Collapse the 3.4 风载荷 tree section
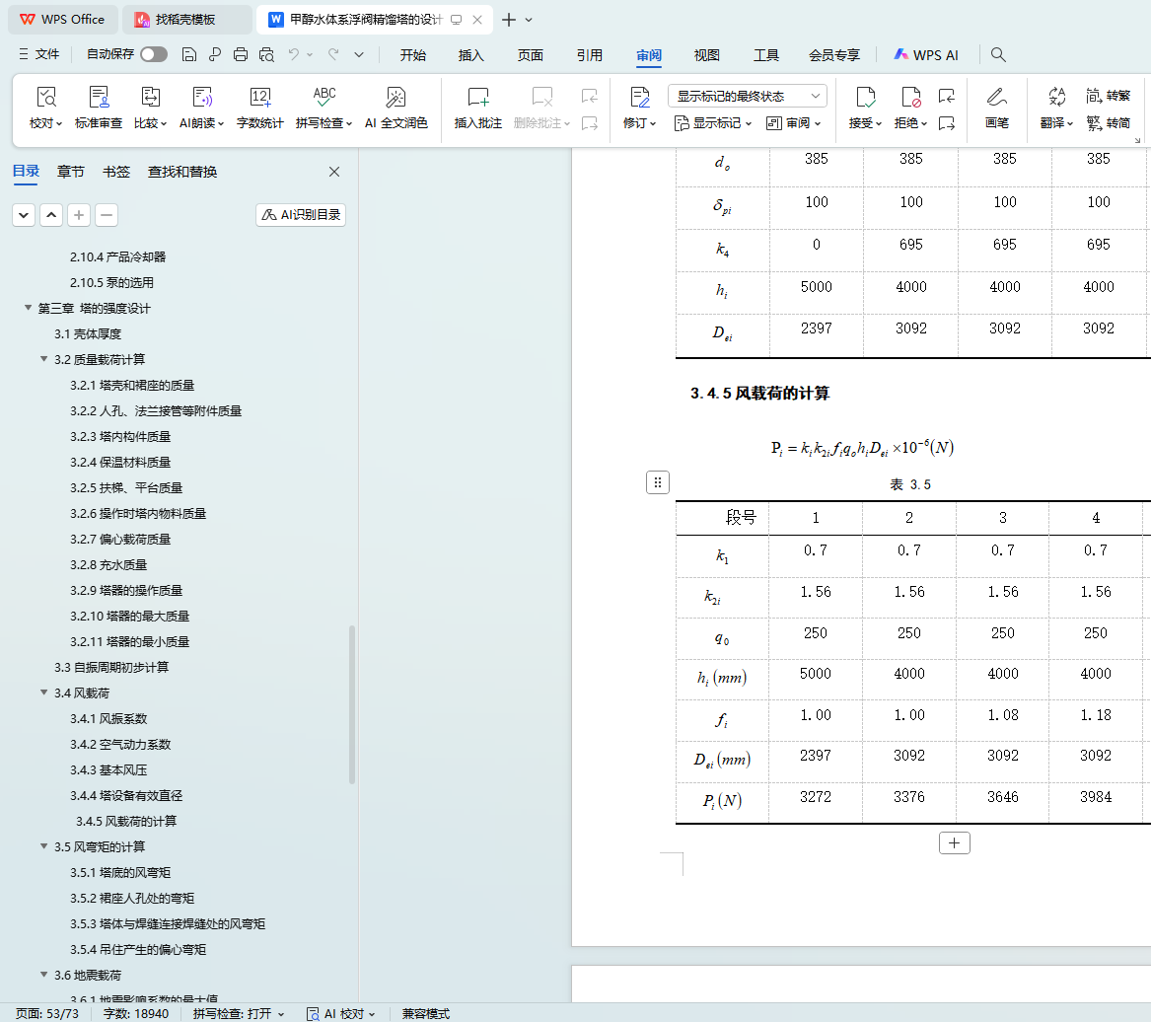Viewport: 1151px width, 1022px height. click(44, 693)
